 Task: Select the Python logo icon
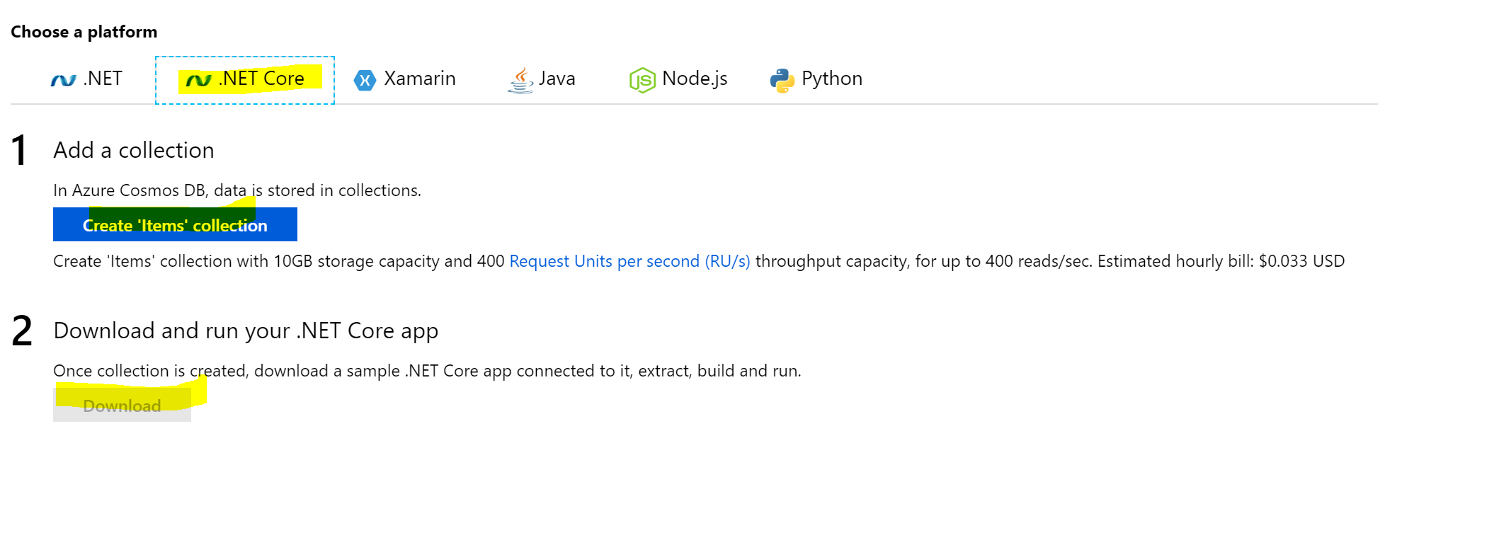782,79
